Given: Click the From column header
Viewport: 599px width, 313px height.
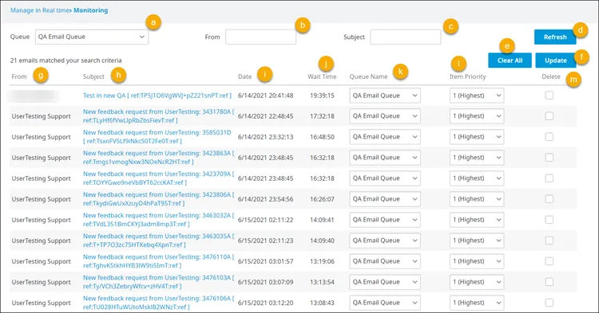Looking at the screenshot, I should (19, 76).
